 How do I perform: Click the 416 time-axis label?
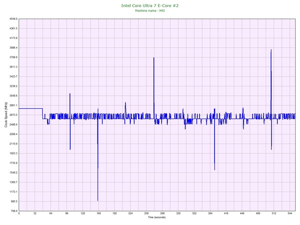coord(226,213)
